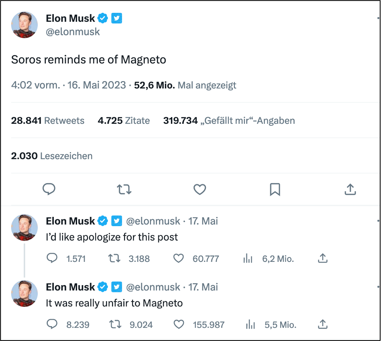Open the 28.841 Retweets list
This screenshot has height=341, width=381.
48,120
